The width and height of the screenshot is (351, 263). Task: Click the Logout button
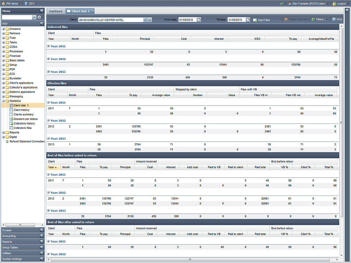point(339,3)
